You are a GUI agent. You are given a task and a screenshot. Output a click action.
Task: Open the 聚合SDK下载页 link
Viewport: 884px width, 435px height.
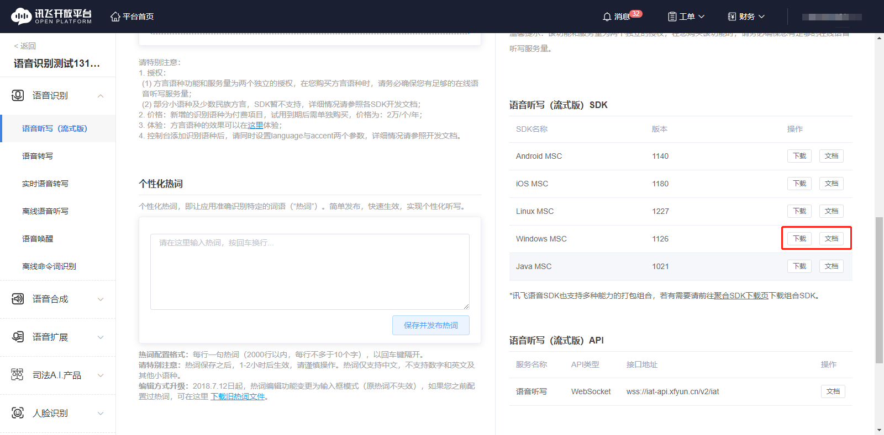(741, 296)
